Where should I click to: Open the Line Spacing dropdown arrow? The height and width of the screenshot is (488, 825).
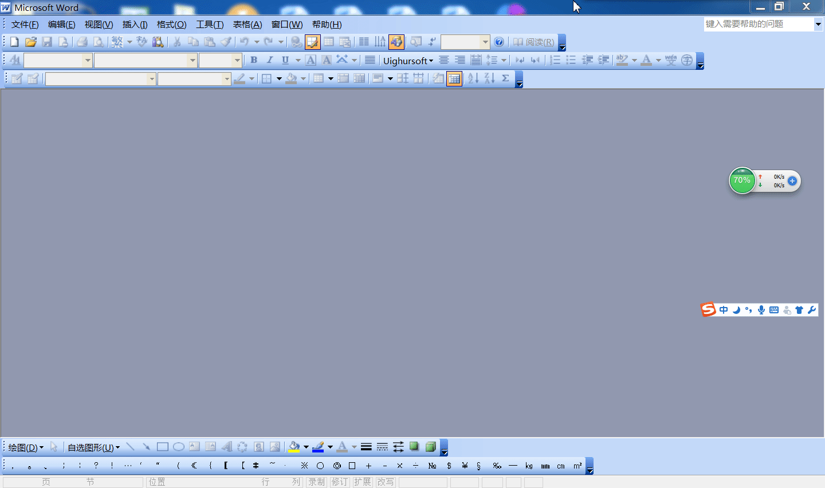[504, 60]
